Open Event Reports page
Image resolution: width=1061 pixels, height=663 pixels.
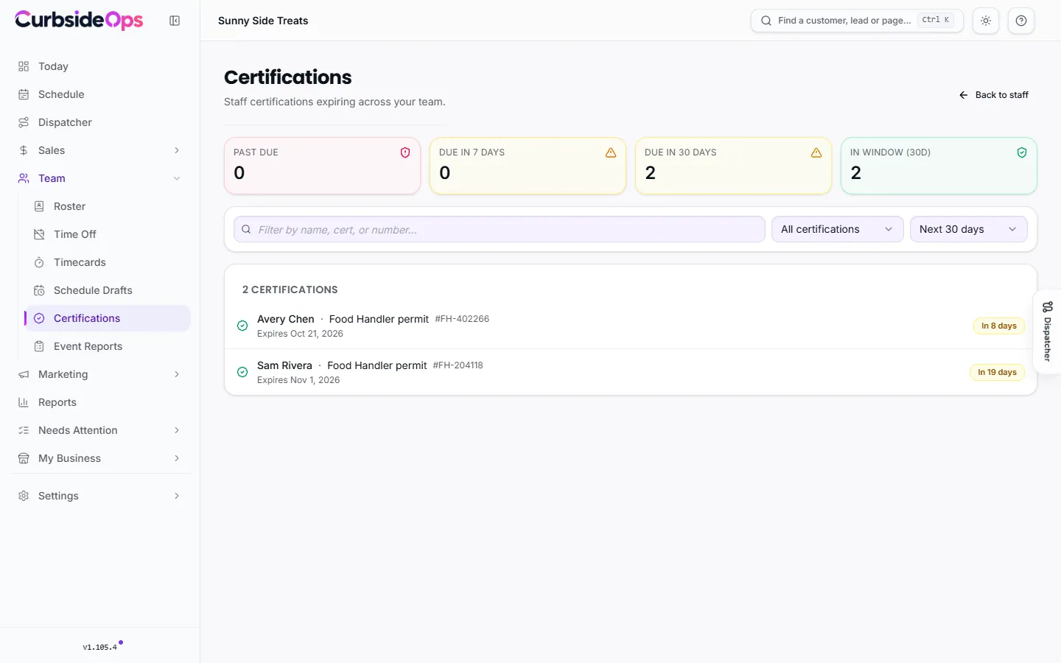108,346
